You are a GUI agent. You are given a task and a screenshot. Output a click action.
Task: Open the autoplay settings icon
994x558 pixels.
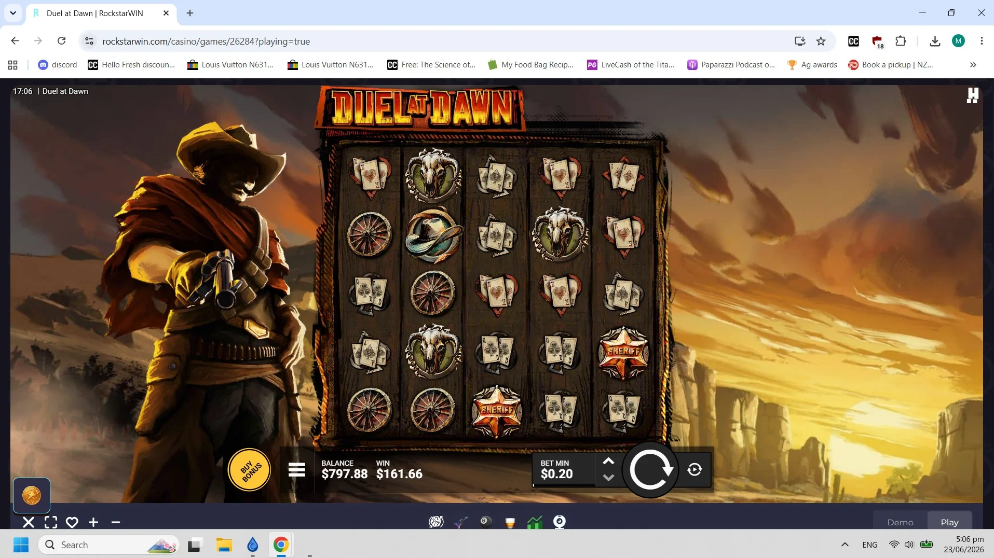695,470
